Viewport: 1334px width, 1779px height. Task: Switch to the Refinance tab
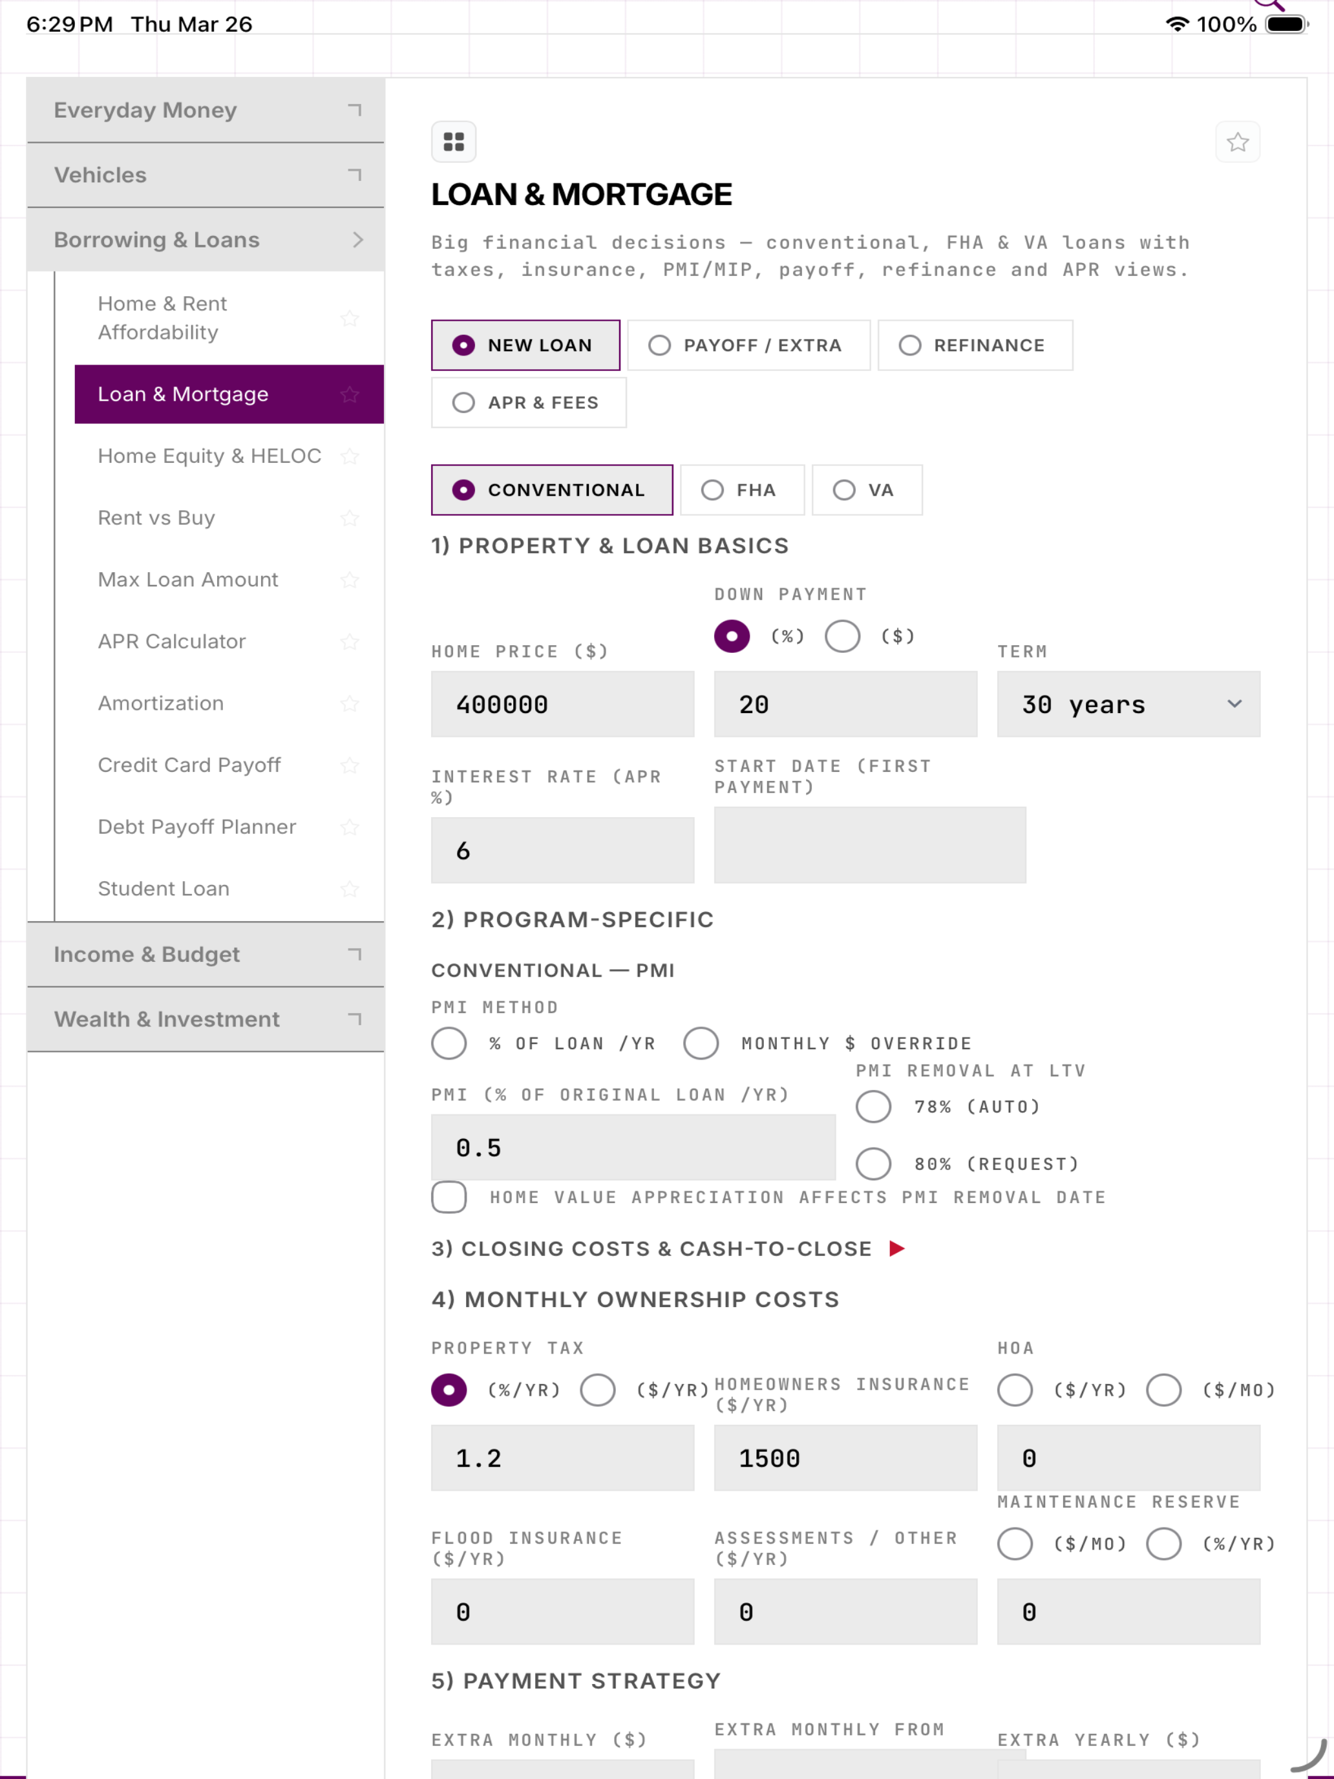tap(975, 345)
